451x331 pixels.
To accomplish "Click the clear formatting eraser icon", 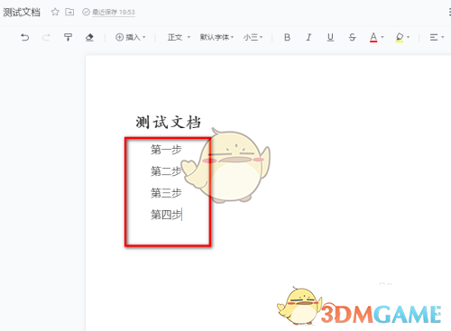I will coord(89,37).
